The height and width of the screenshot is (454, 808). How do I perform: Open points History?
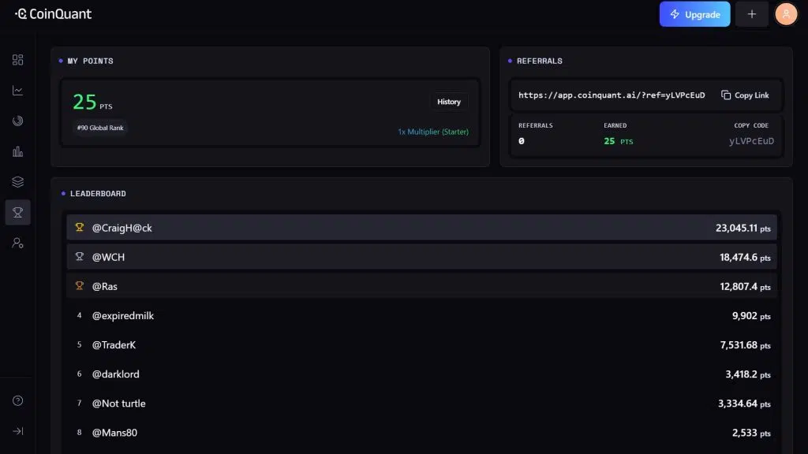point(448,102)
